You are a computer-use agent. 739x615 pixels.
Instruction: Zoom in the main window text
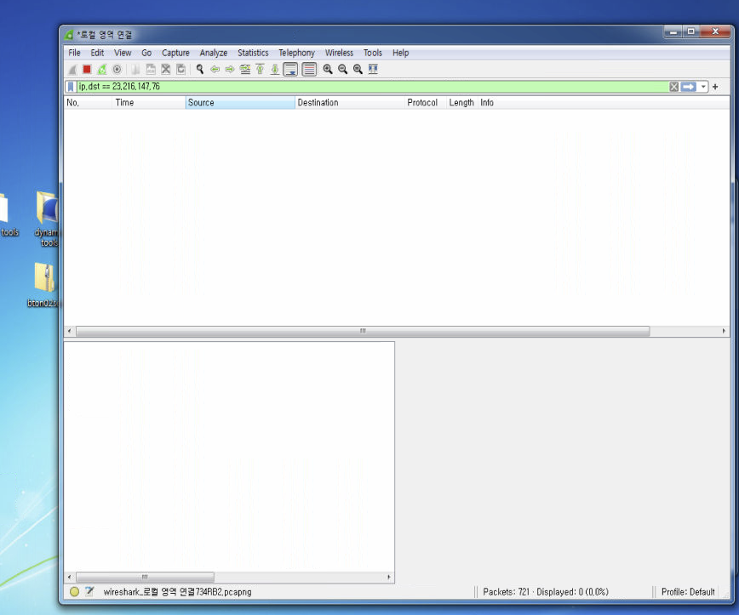[328, 70]
